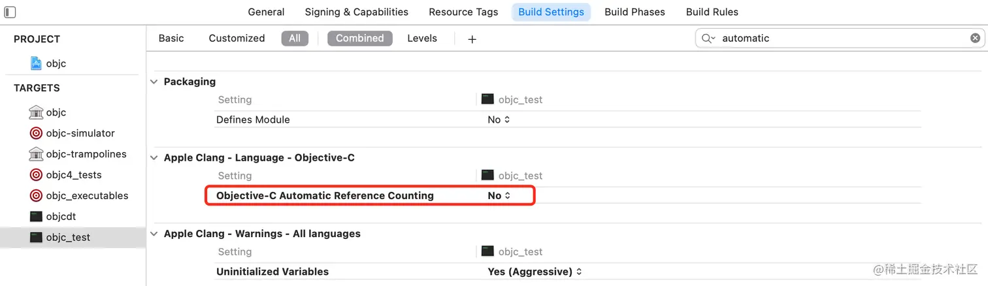Select the objc-trampolines target icon
988x286 pixels.
coord(36,154)
